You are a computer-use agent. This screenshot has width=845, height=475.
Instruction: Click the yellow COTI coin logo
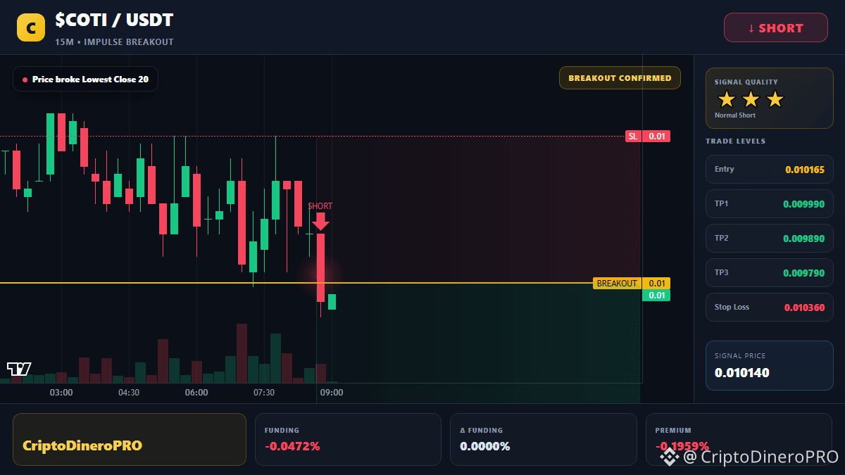(x=31, y=27)
